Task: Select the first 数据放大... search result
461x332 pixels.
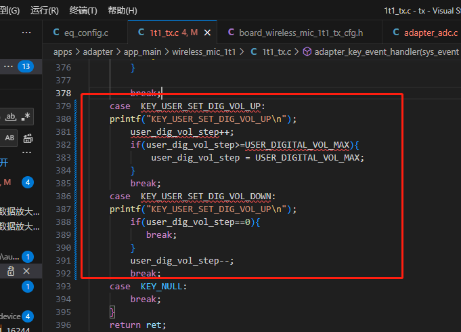Action: click(x=20, y=211)
